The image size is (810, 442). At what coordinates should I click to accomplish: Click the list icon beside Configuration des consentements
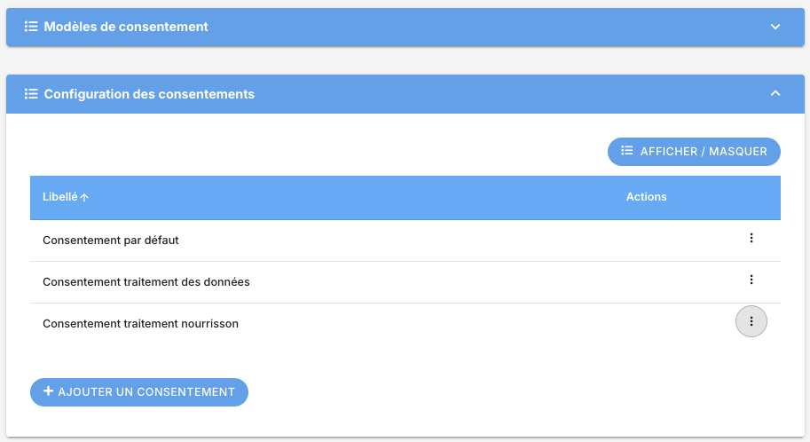click(31, 93)
